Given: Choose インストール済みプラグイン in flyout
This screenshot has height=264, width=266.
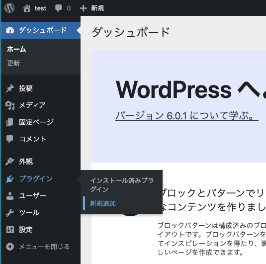Looking at the screenshot, I should [122, 185].
